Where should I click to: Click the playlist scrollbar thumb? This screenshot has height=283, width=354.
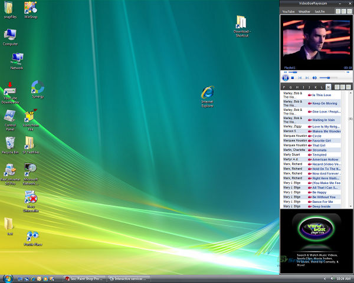coord(350,119)
